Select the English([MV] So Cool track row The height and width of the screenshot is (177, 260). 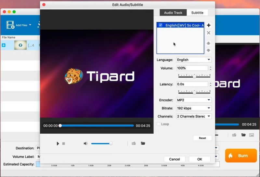tap(180, 25)
